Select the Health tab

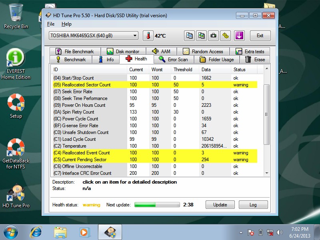[x=136, y=59]
